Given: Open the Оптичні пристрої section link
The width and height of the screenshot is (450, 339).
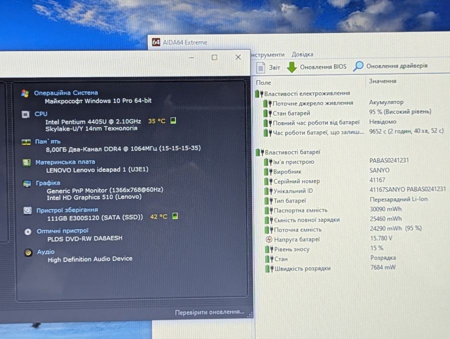Looking at the screenshot, I should 62,231.
